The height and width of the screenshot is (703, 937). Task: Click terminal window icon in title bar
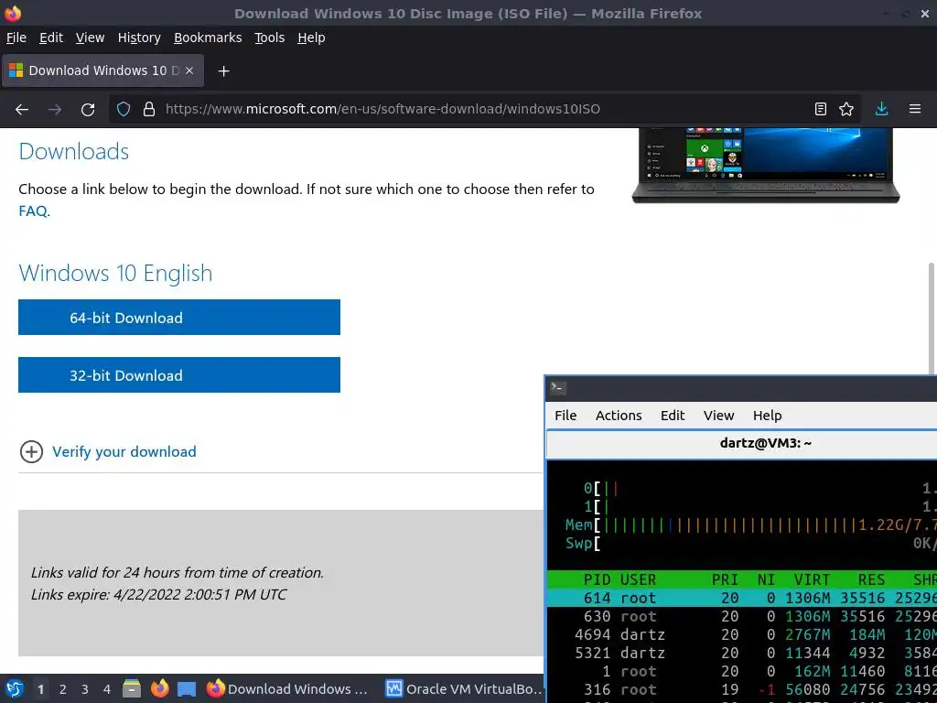click(557, 388)
